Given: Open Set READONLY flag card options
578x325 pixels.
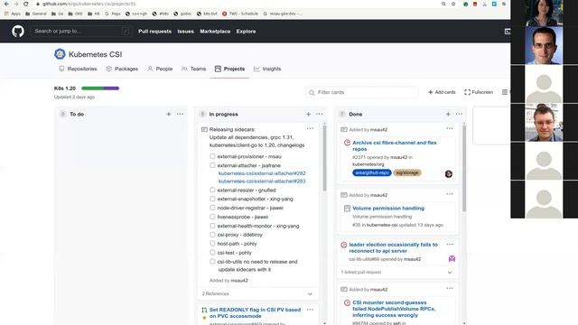Looking at the screenshot, I should pos(310,310).
